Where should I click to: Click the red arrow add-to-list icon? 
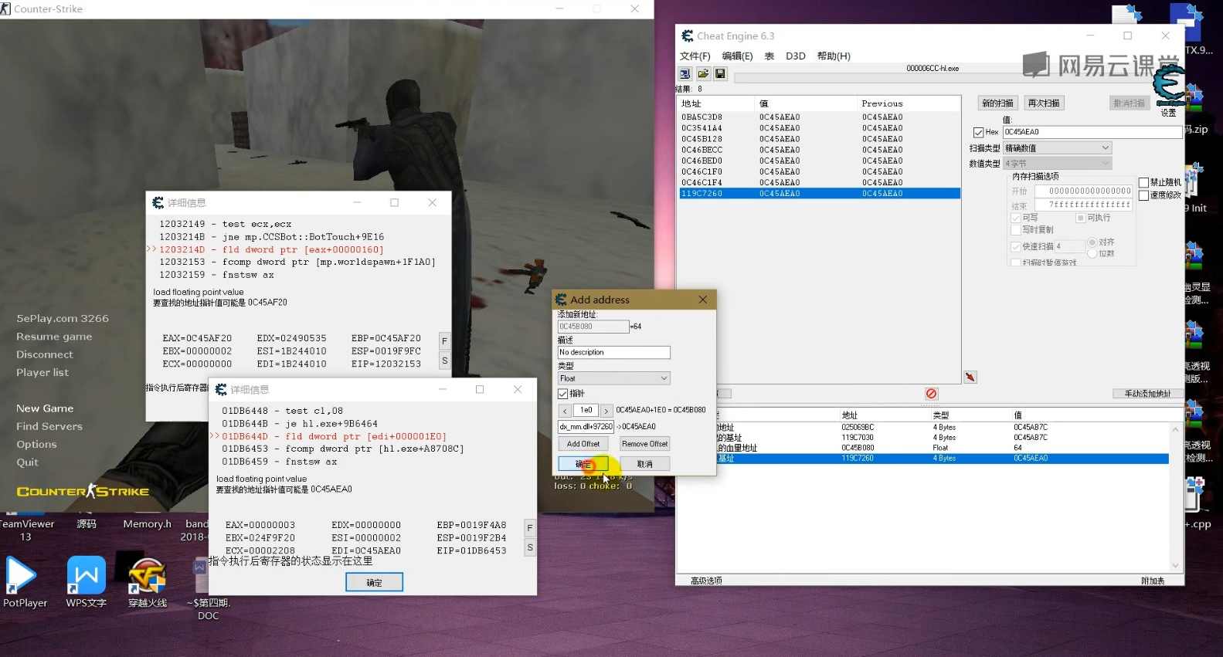970,378
